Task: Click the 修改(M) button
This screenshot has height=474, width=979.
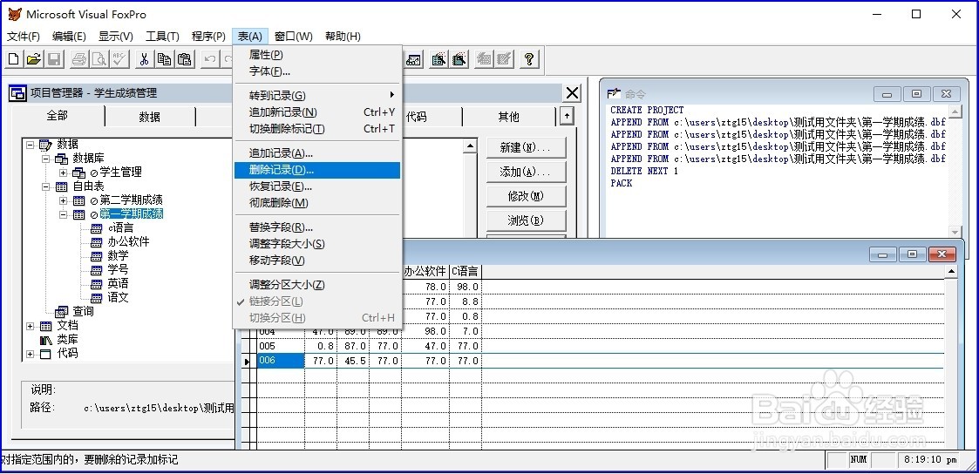Action: click(526, 196)
